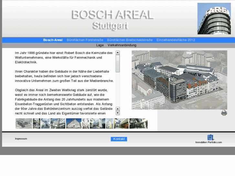This screenshot has height=176, width=235.
Task: Click the BOSCH AREAL header title
Action: point(113,15)
